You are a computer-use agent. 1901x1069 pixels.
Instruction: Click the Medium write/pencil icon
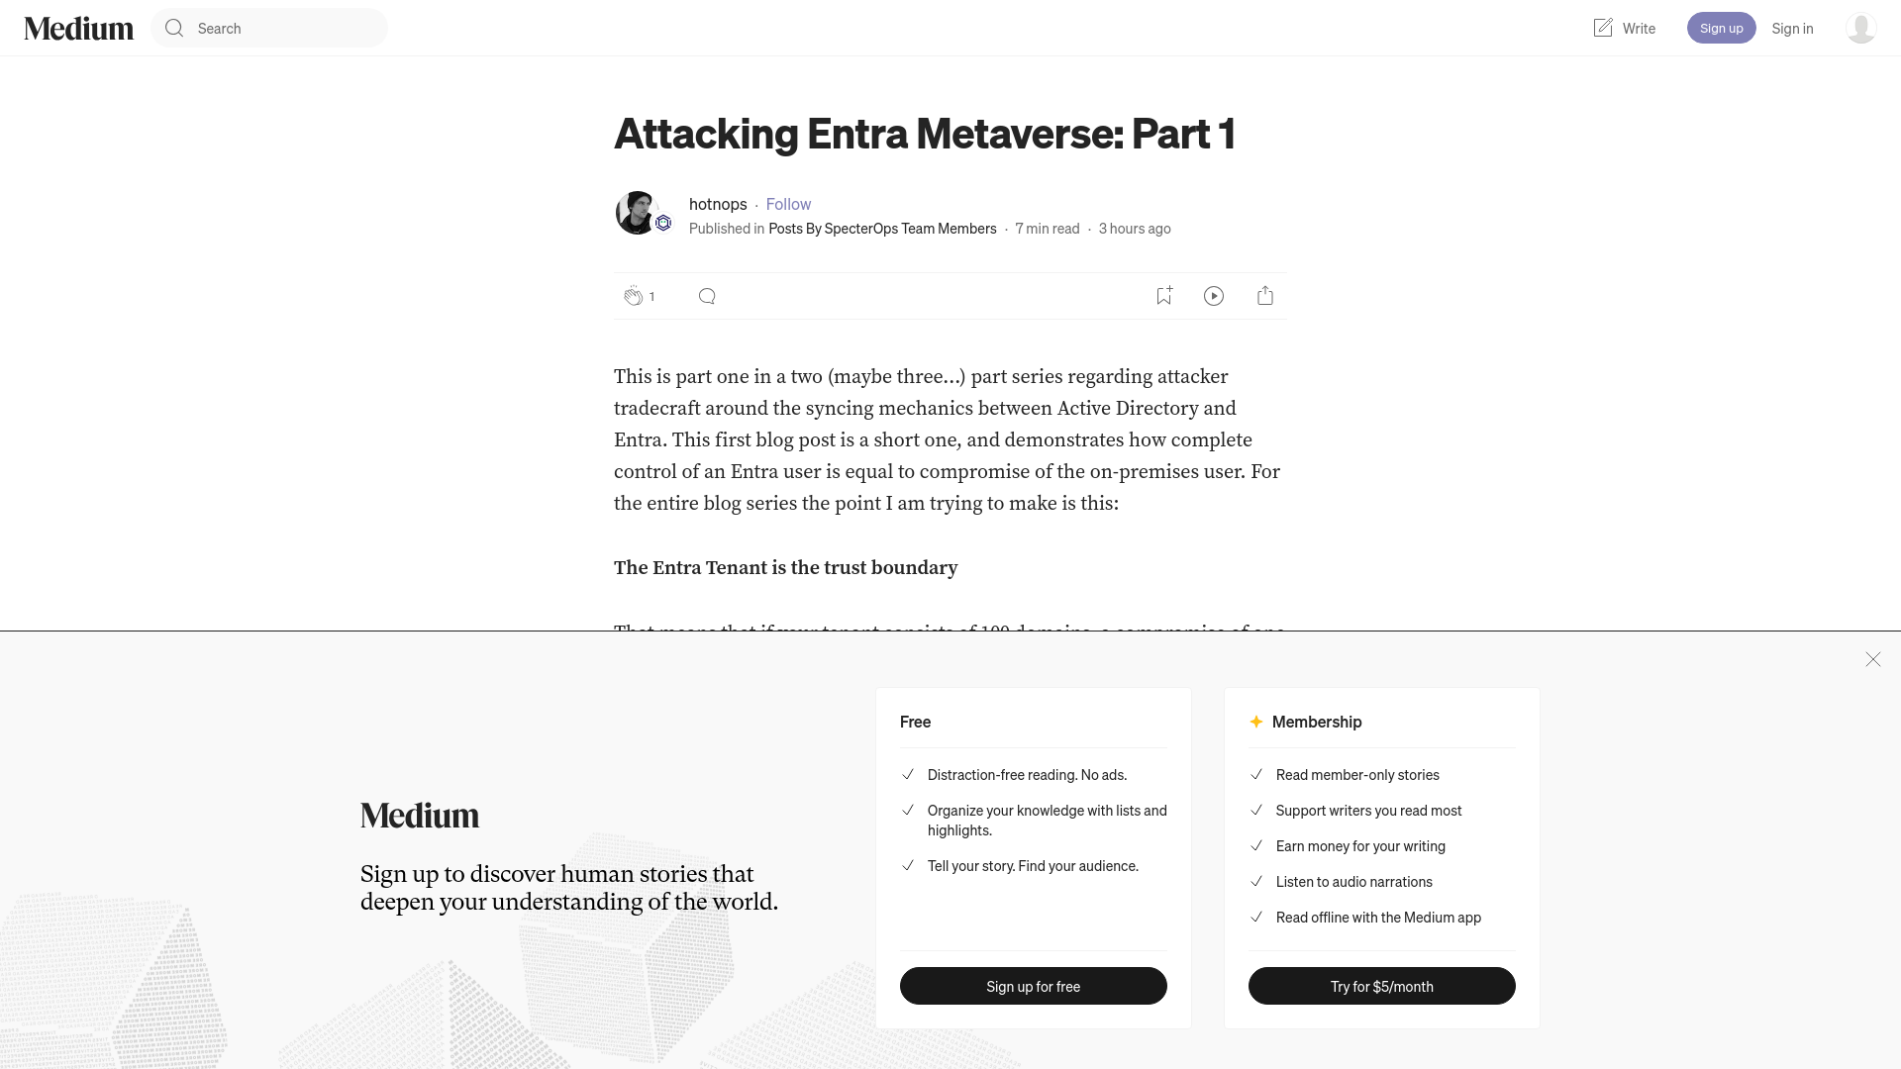click(x=1602, y=28)
